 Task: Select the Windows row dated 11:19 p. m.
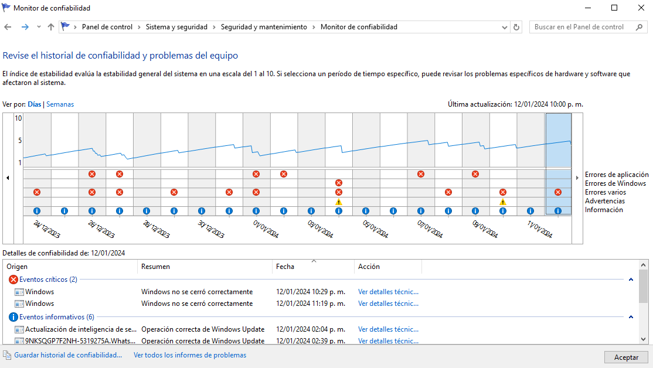click(x=321, y=304)
